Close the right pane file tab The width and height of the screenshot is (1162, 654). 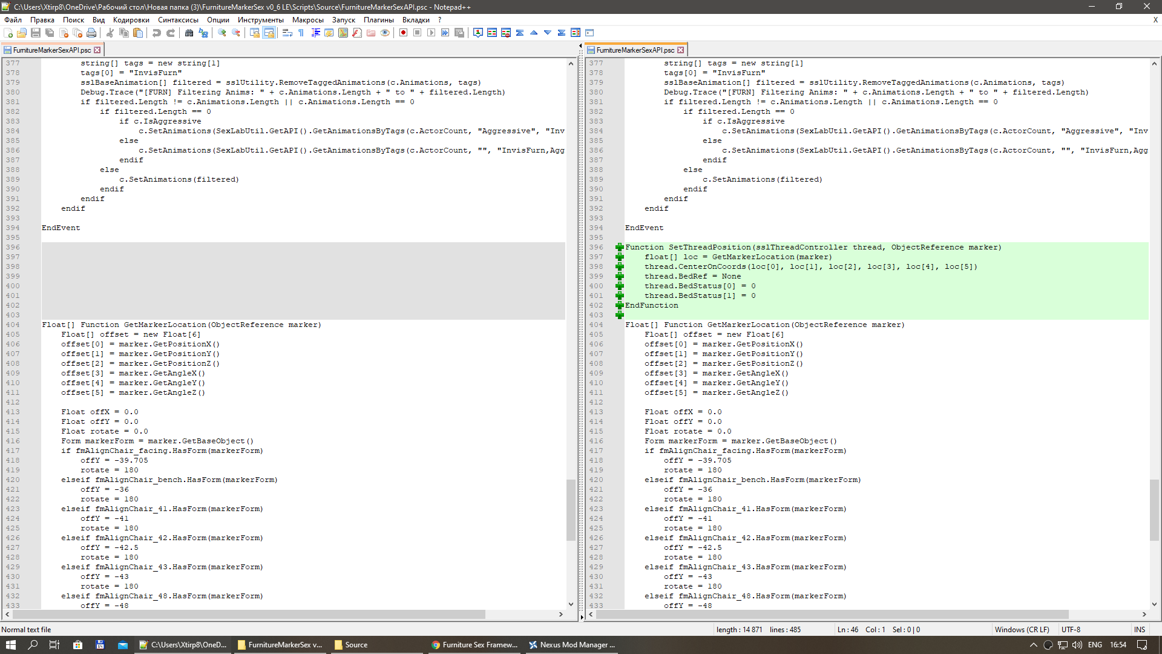click(680, 50)
